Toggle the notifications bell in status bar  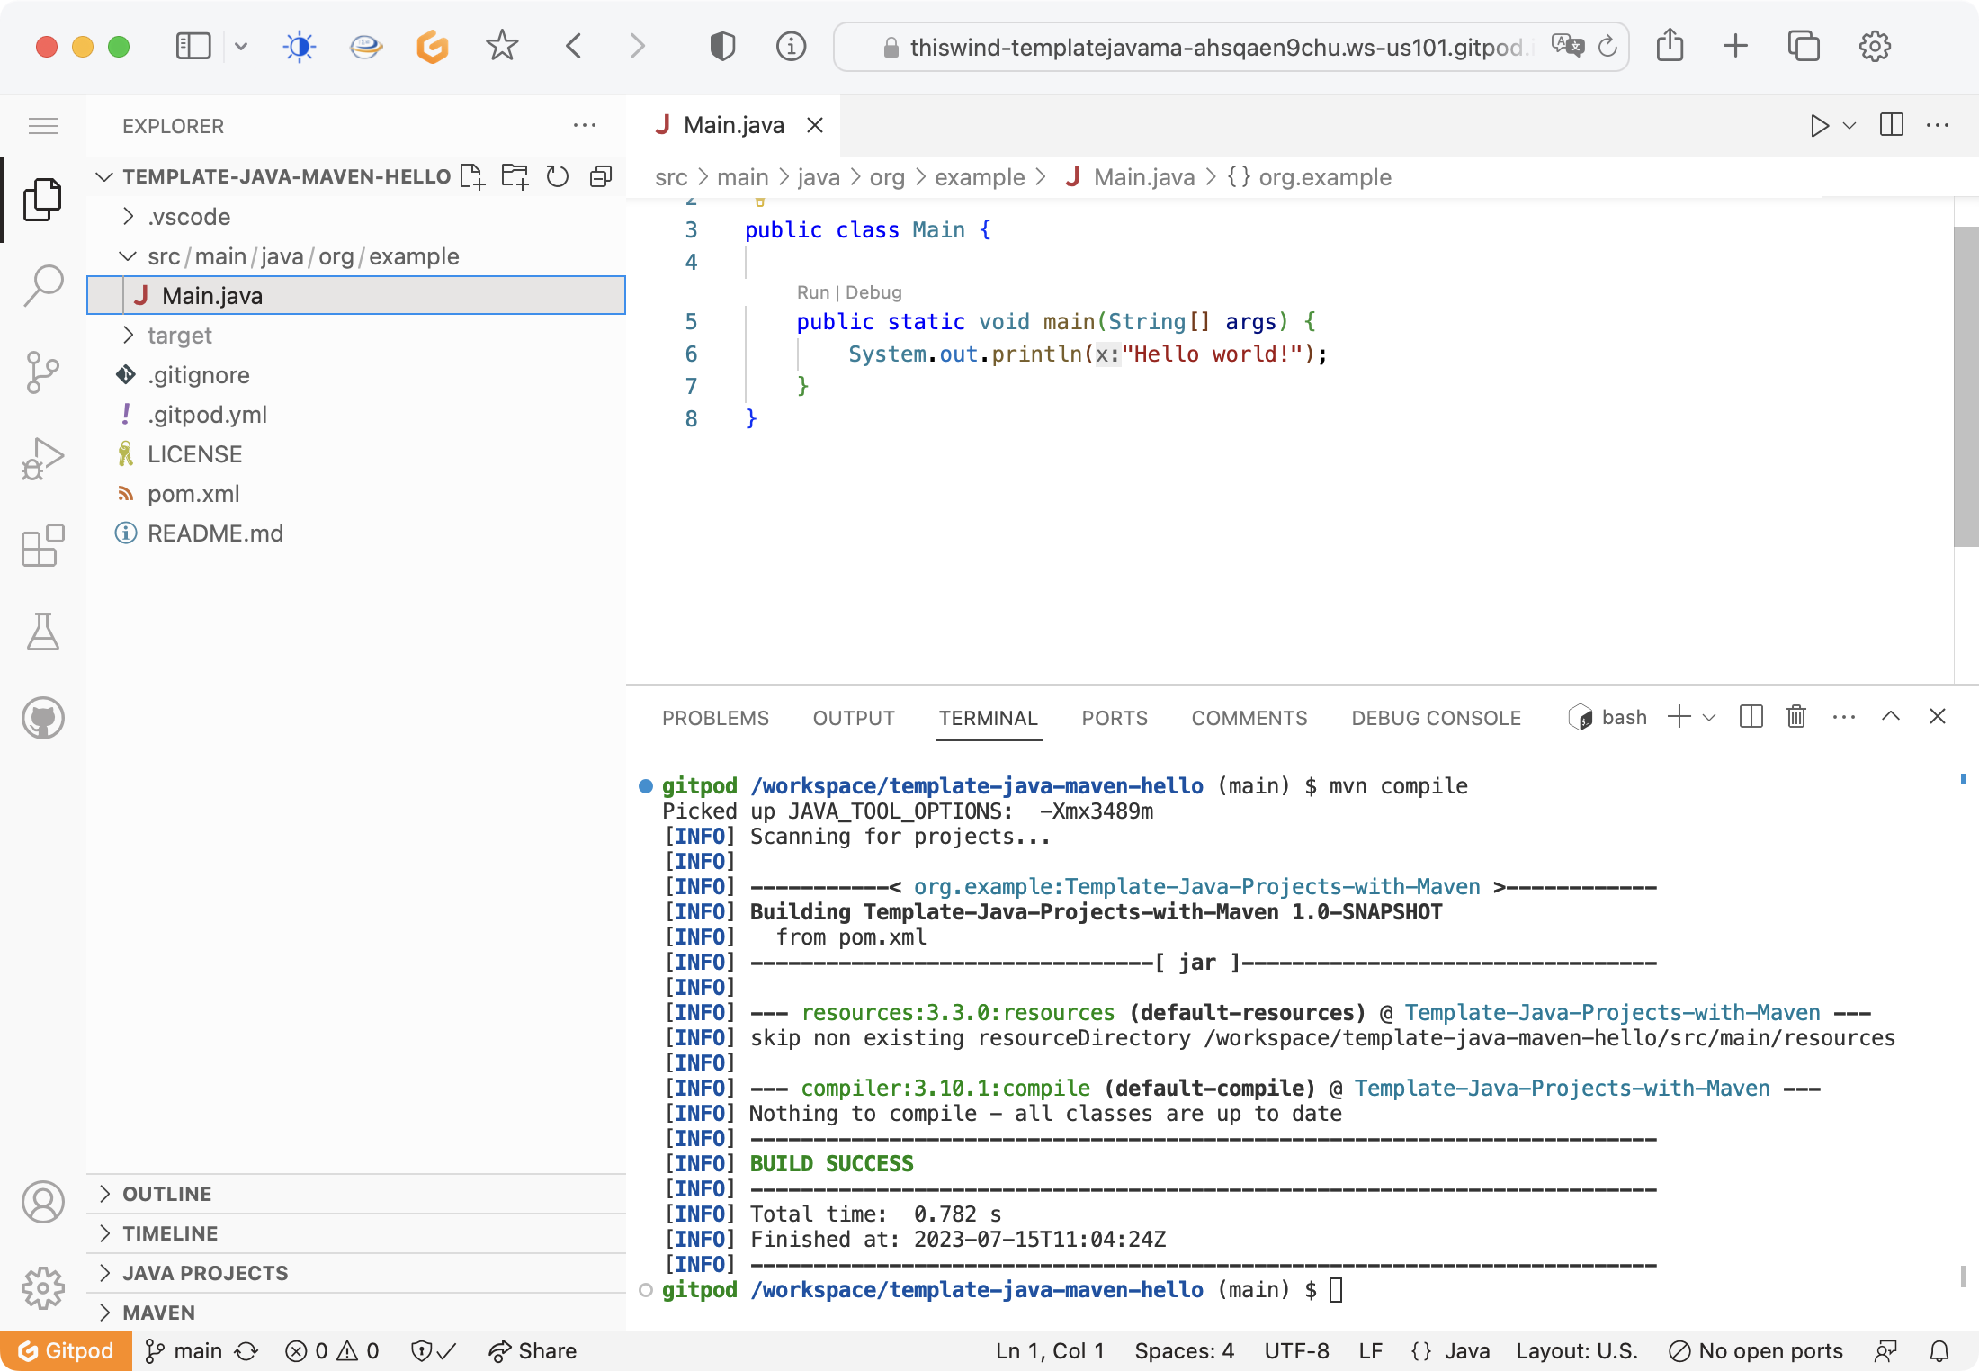[x=1939, y=1350]
